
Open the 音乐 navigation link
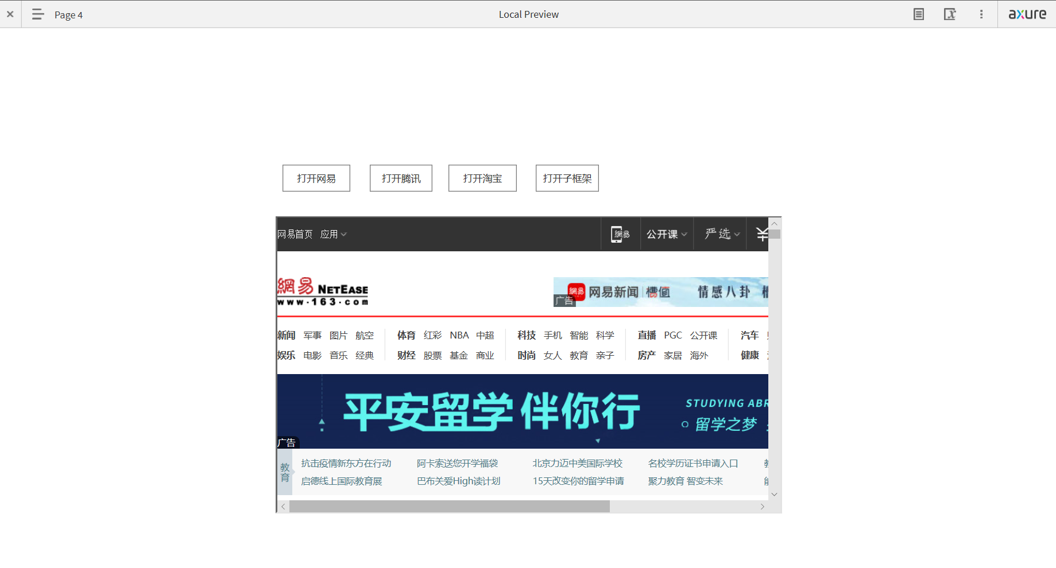click(338, 355)
